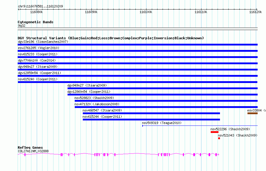Click the small red nsv521043 loss marker
The image size is (266, 171).
point(219,138)
